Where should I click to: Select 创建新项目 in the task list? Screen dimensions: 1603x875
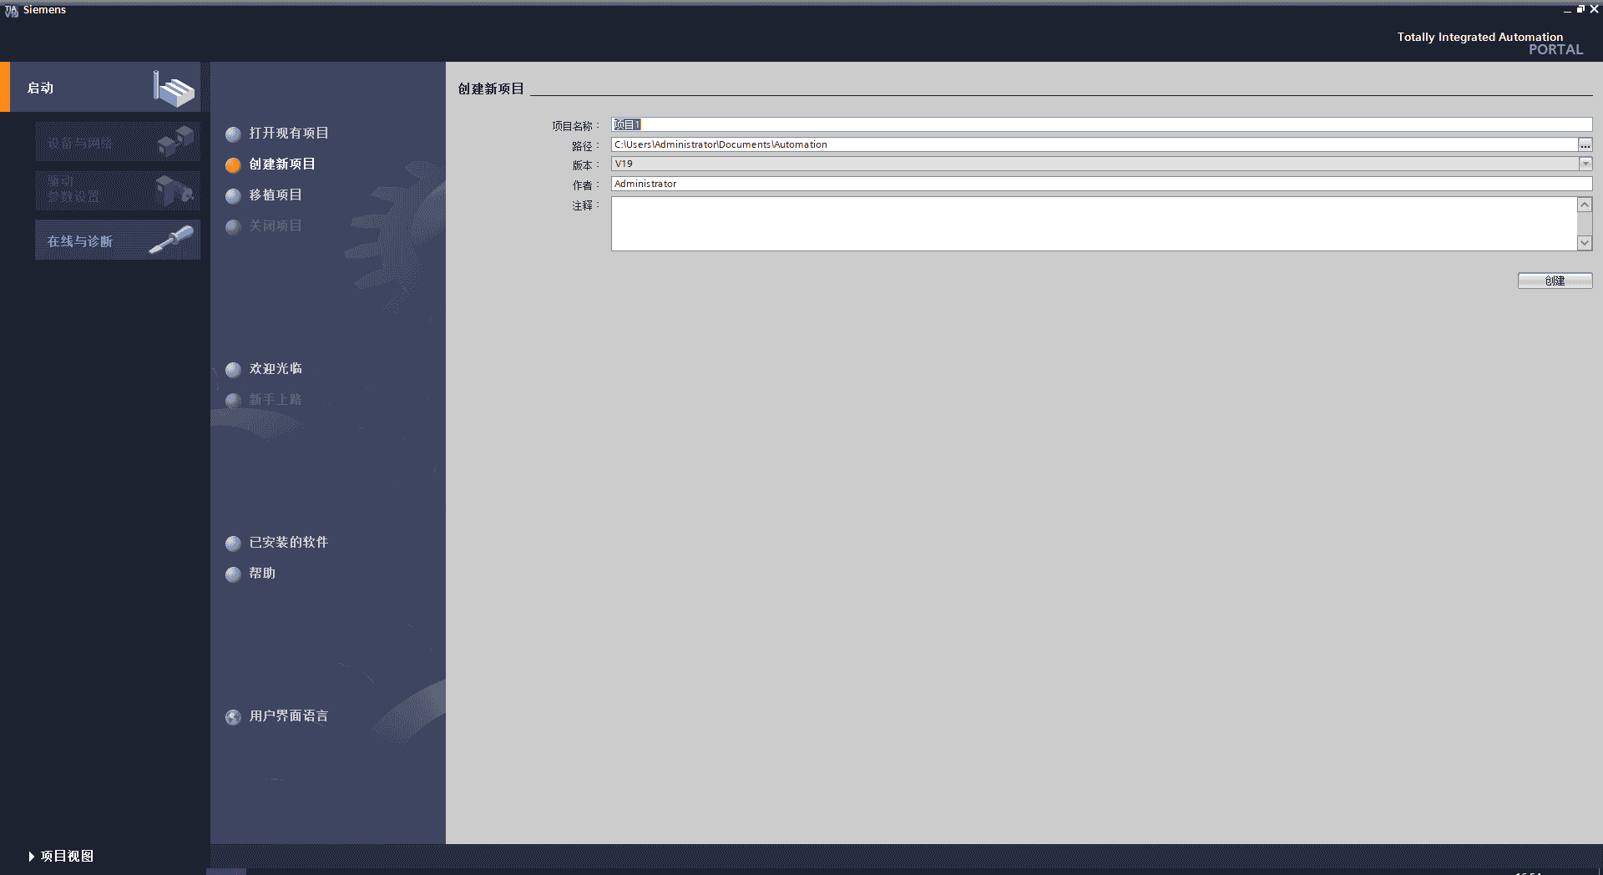[282, 164]
